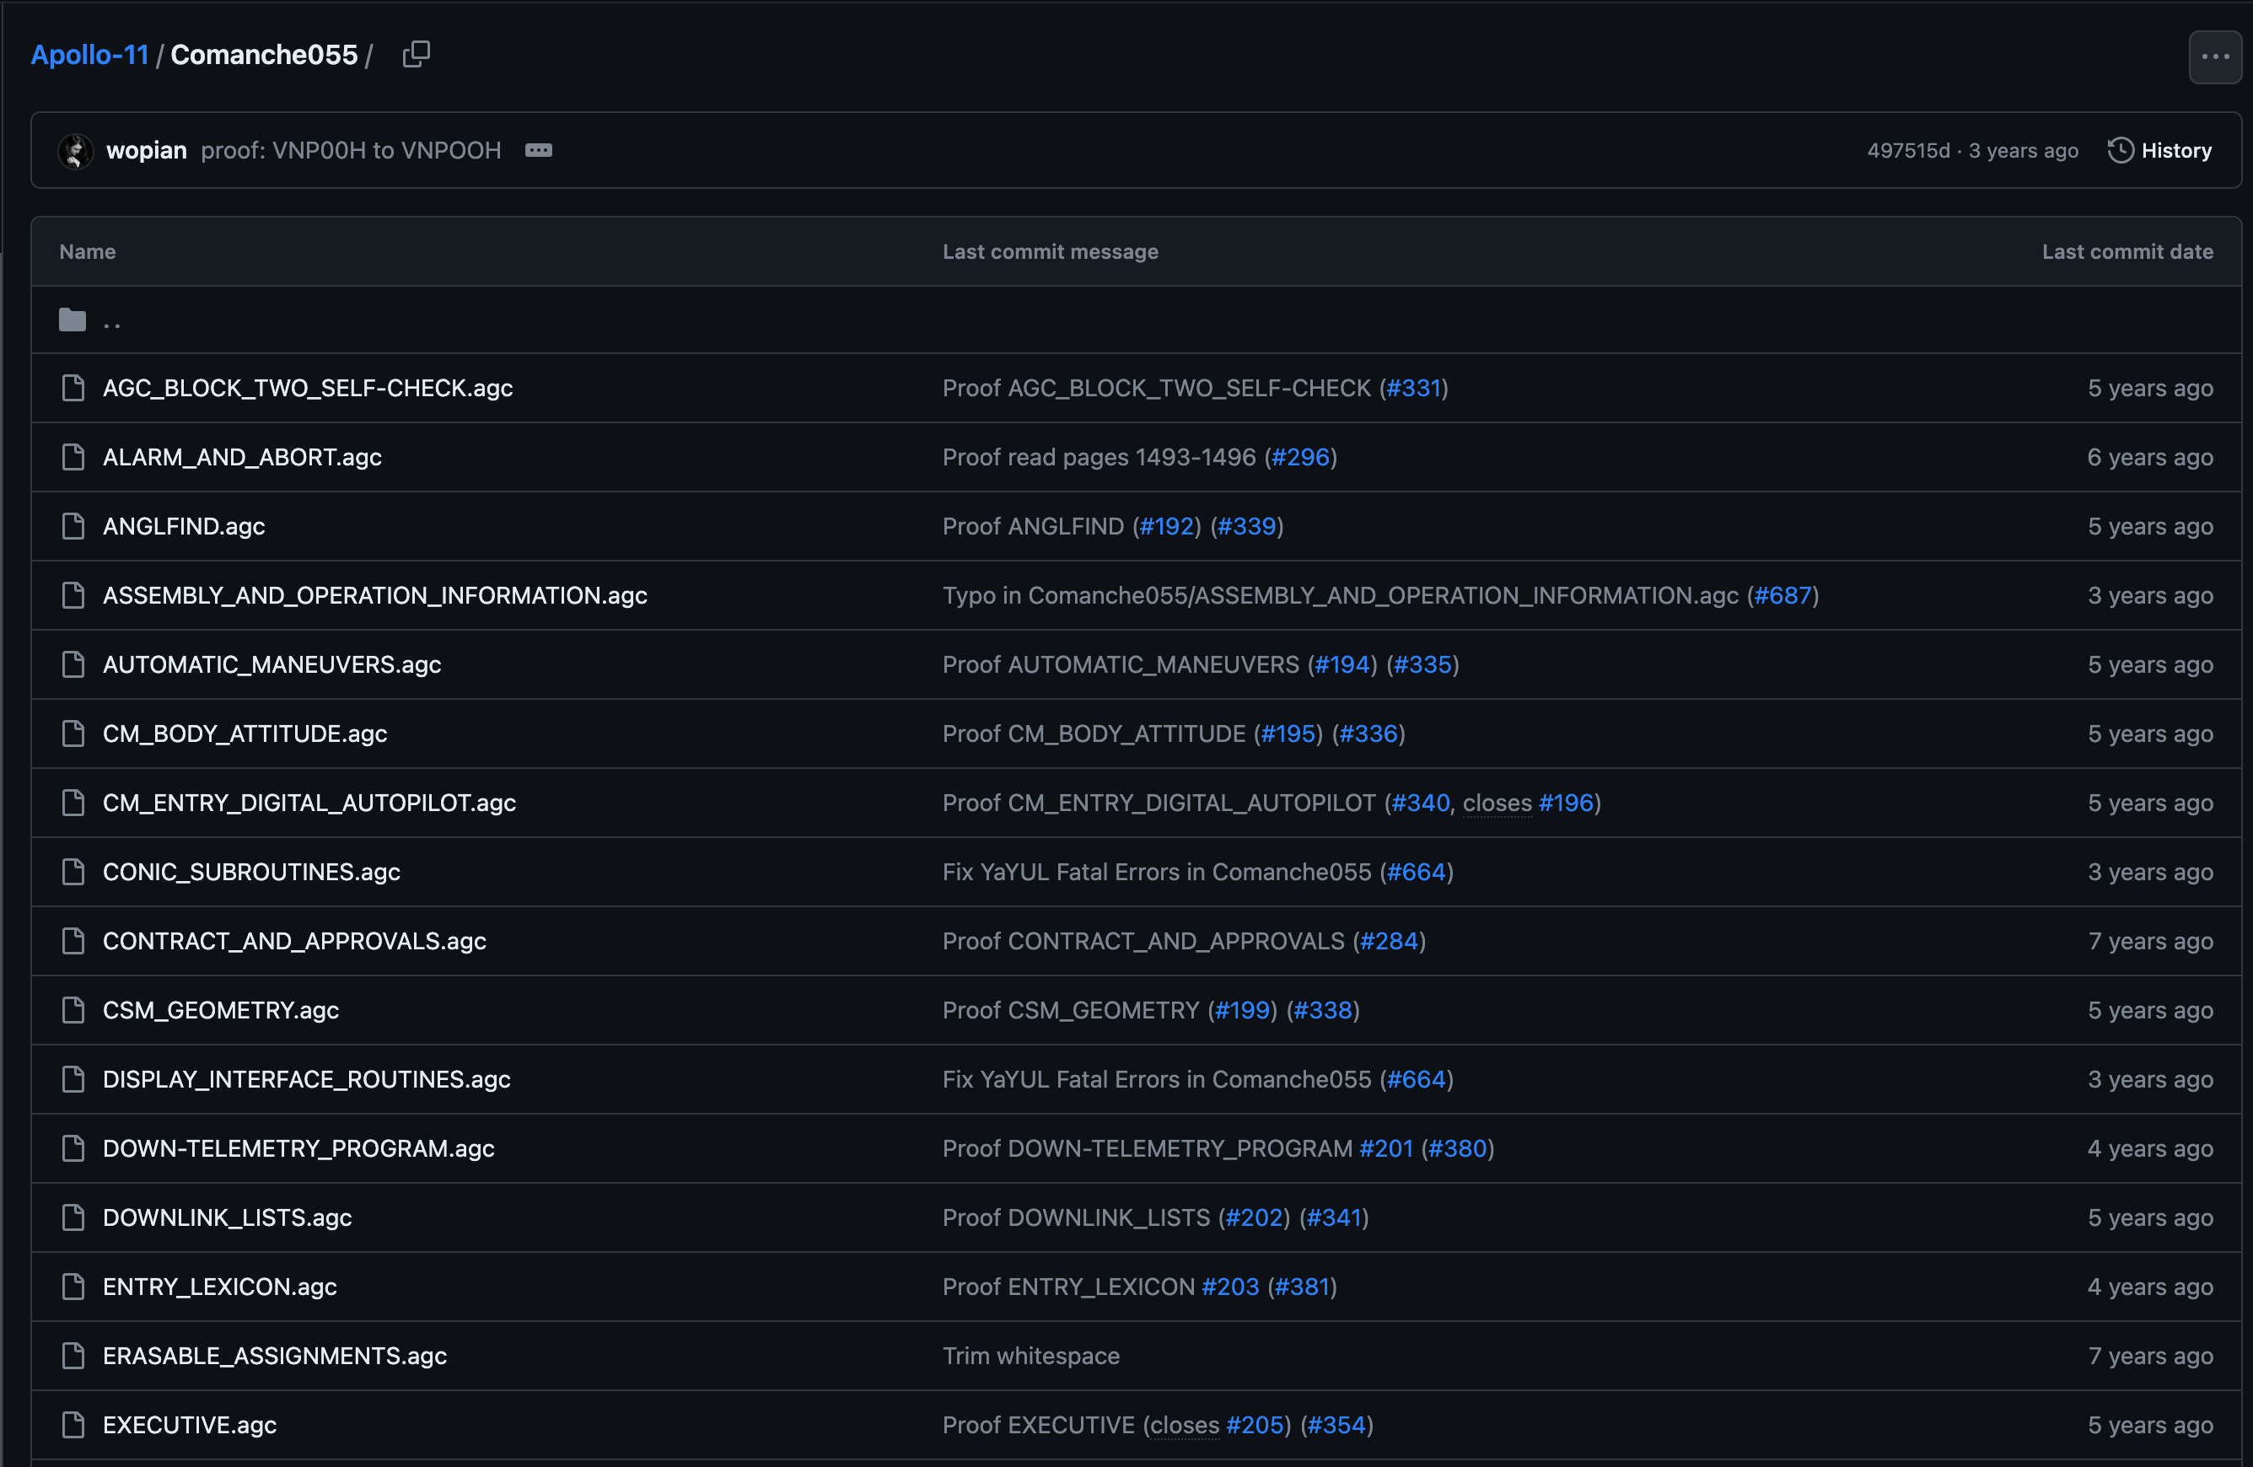Open pull request #664 on DISPLAY_INTERFACE_ROUTINES row

pyautogui.click(x=1417, y=1079)
